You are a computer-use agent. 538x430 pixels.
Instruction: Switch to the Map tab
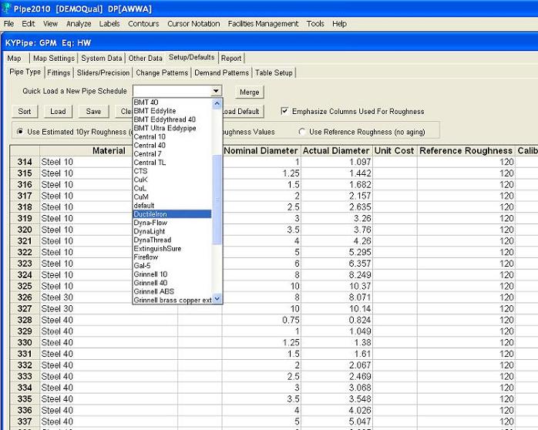pyautogui.click(x=14, y=59)
